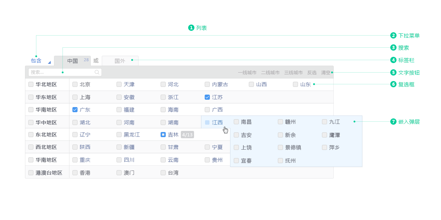Tick the 辽宁 checkbox
The height and width of the screenshot is (220, 441).
click(75, 135)
